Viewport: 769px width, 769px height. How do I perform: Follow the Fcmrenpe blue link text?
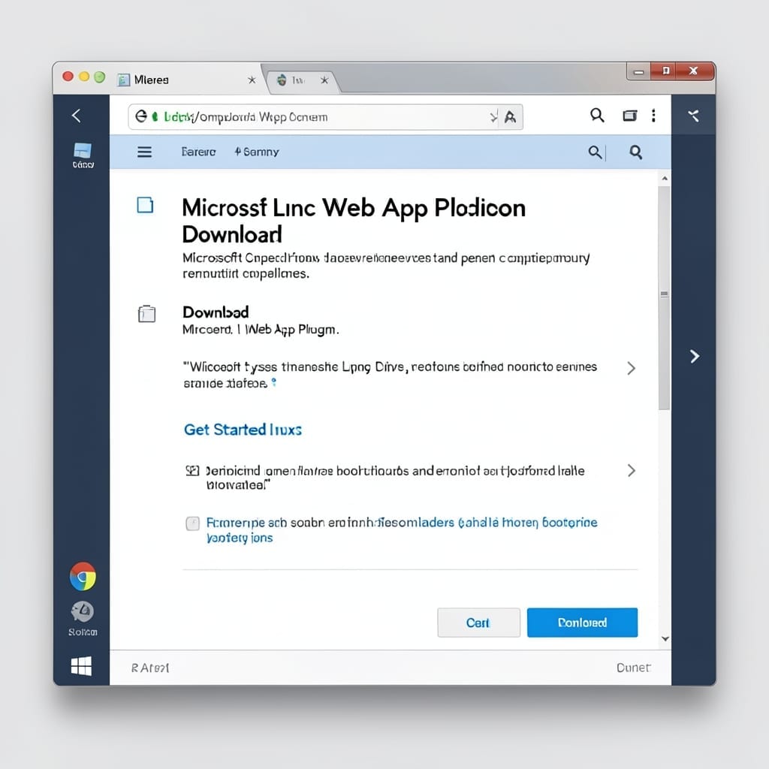[402, 529]
